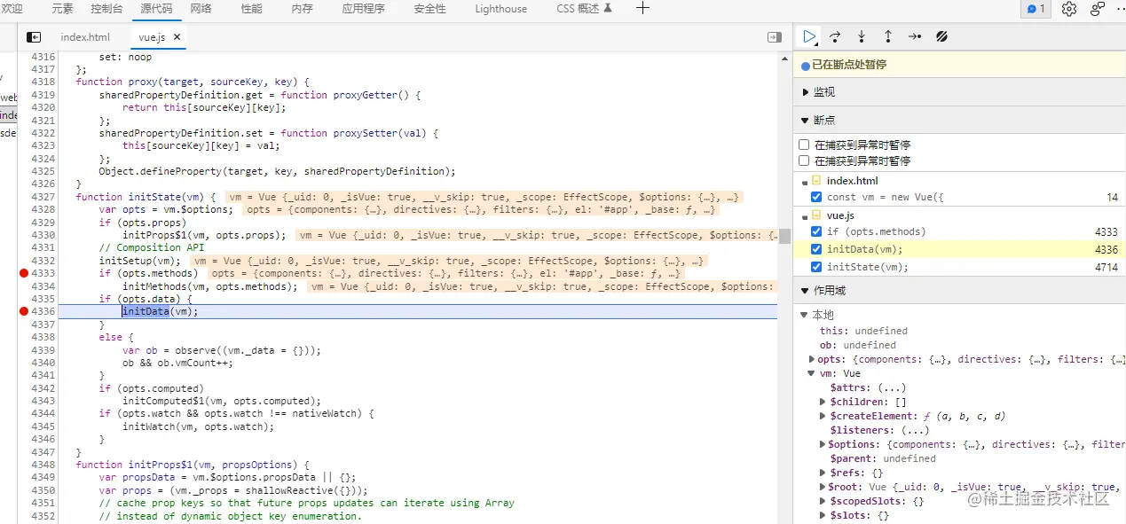This screenshot has height=524, width=1126.
Task: Open the 内存 (Memory) tab
Action: tap(302, 9)
